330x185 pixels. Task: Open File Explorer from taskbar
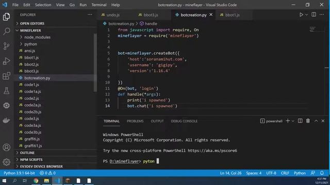(46, 180)
